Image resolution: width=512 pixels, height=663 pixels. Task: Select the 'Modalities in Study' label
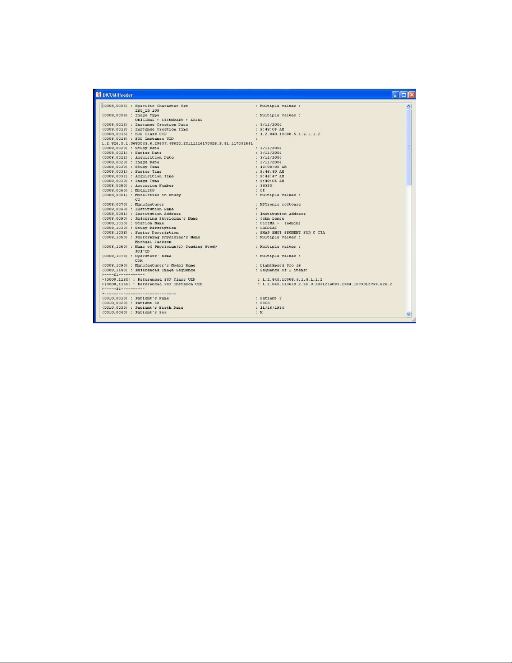coord(158,195)
